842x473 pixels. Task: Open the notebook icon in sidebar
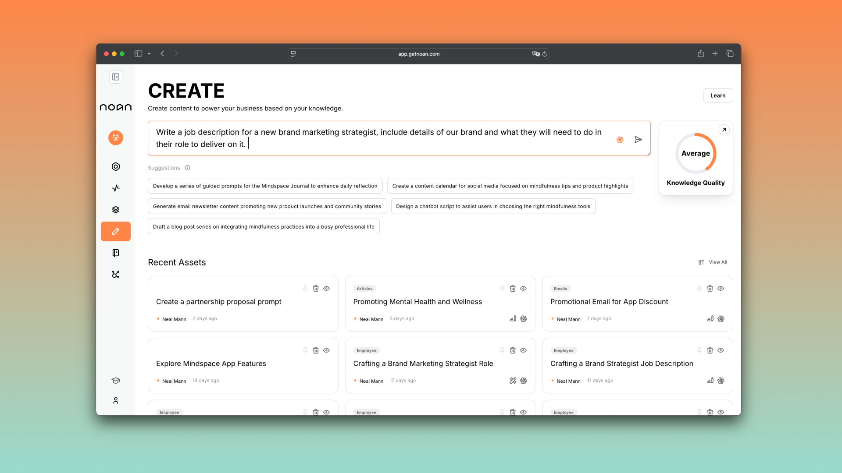[x=116, y=253]
